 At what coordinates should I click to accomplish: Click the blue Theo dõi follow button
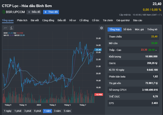click(x=51, y=12)
